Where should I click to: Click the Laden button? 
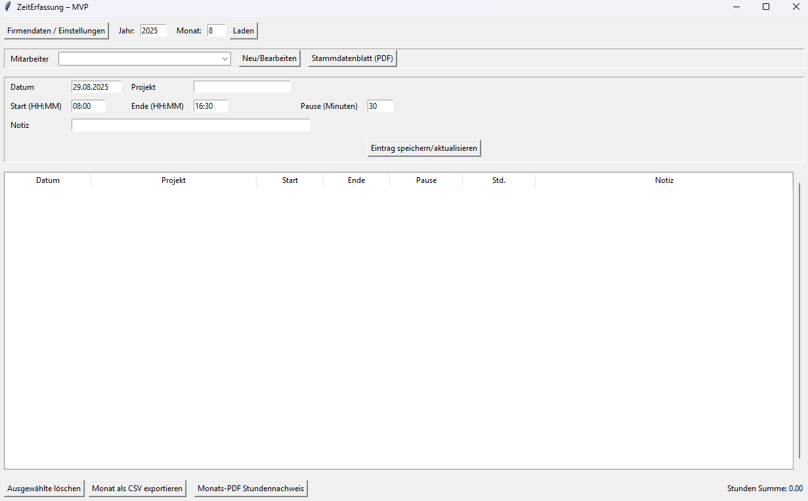244,31
